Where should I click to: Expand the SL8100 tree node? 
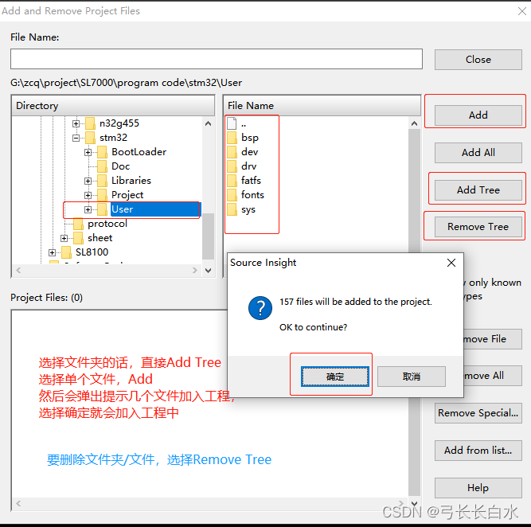point(52,252)
